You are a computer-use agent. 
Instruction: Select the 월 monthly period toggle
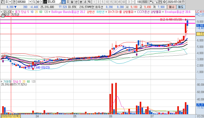(72, 2)
